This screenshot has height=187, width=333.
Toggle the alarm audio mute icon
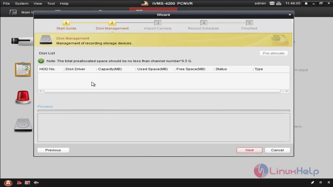tap(36, 183)
